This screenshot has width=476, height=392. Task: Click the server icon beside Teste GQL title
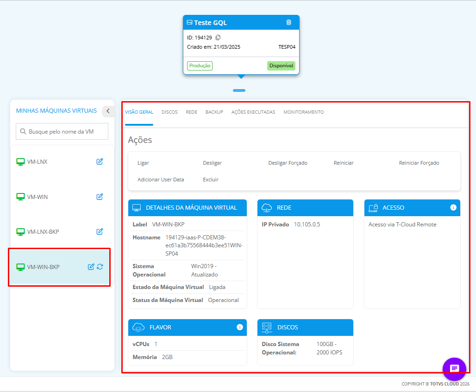[x=189, y=22]
